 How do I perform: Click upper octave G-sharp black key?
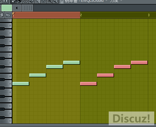(x=2, y=37)
